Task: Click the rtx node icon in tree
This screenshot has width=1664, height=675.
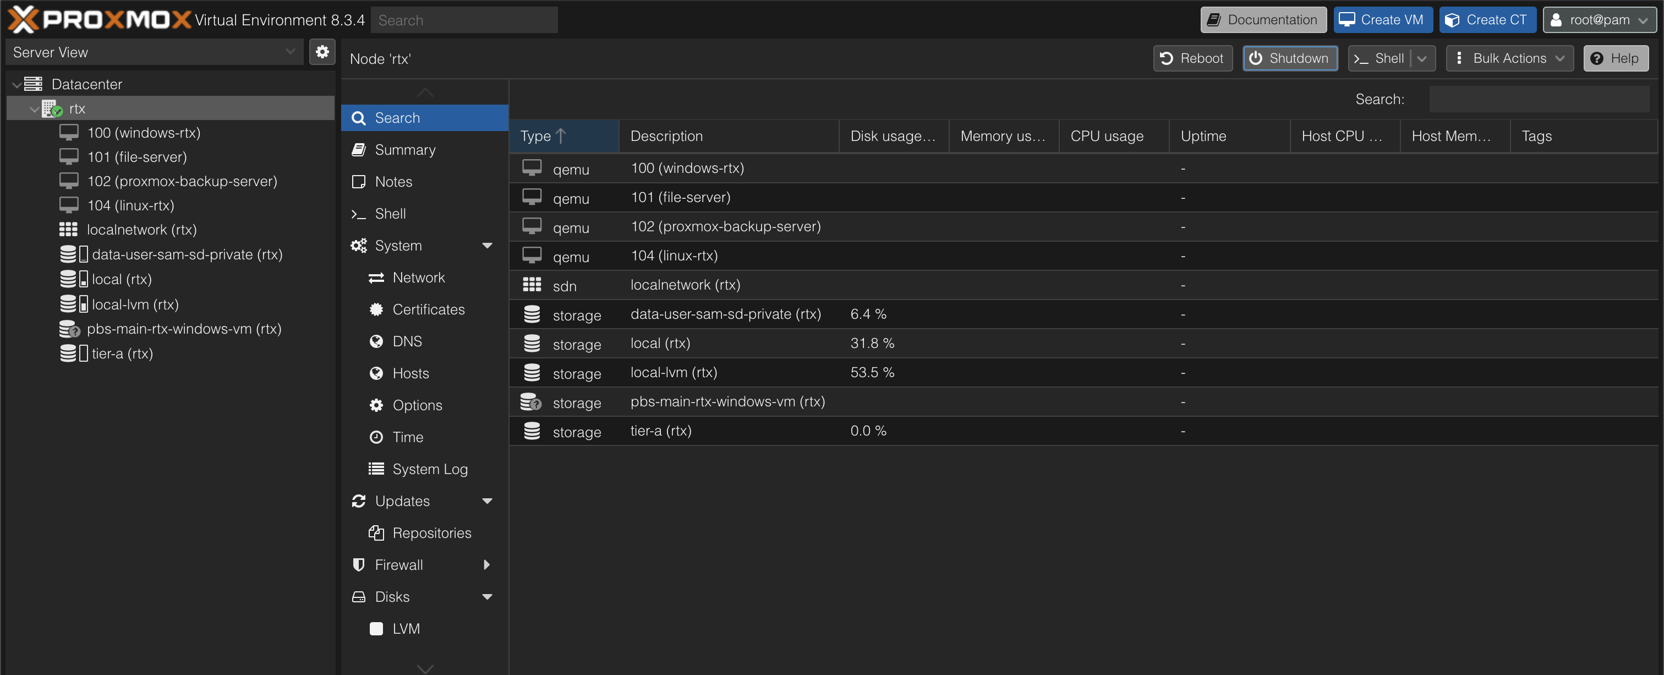Action: point(52,108)
